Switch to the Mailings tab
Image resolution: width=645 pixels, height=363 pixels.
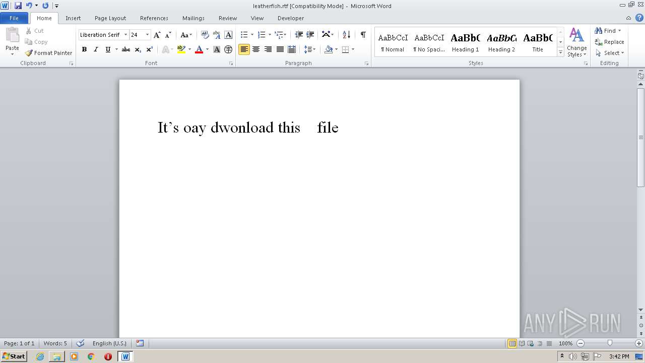click(x=193, y=18)
